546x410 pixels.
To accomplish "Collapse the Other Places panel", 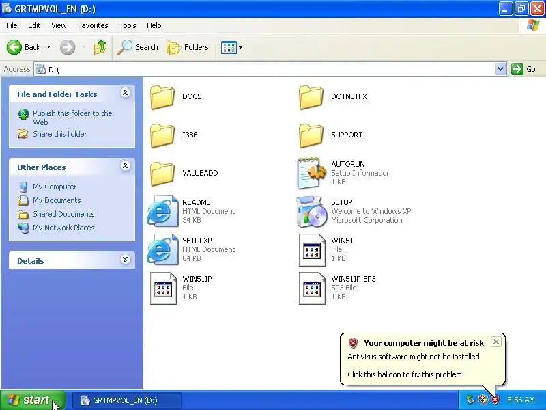I will [x=126, y=166].
